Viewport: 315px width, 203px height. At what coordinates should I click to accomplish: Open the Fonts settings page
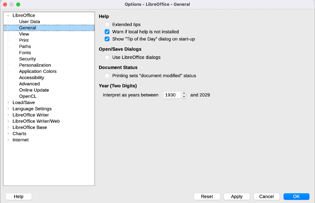point(25,52)
